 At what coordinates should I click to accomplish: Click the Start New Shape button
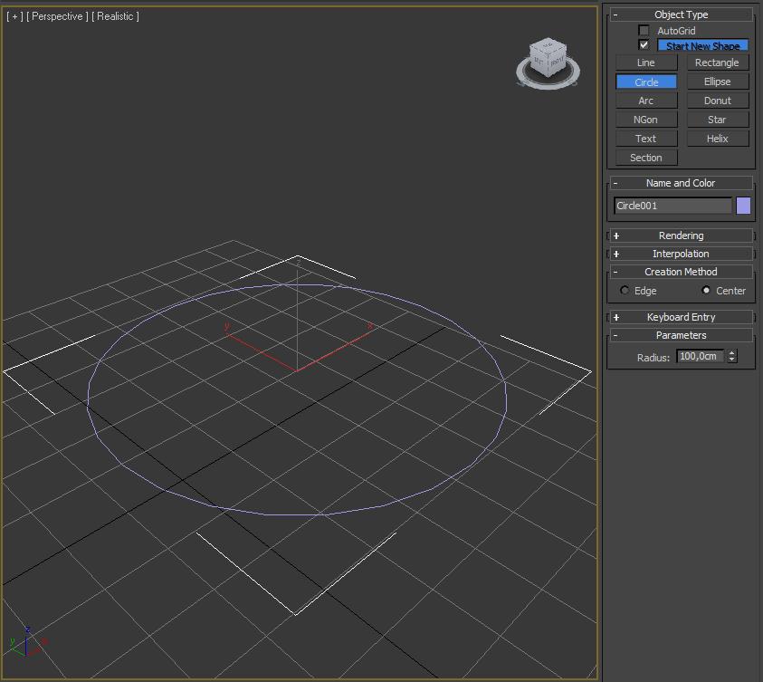(702, 46)
